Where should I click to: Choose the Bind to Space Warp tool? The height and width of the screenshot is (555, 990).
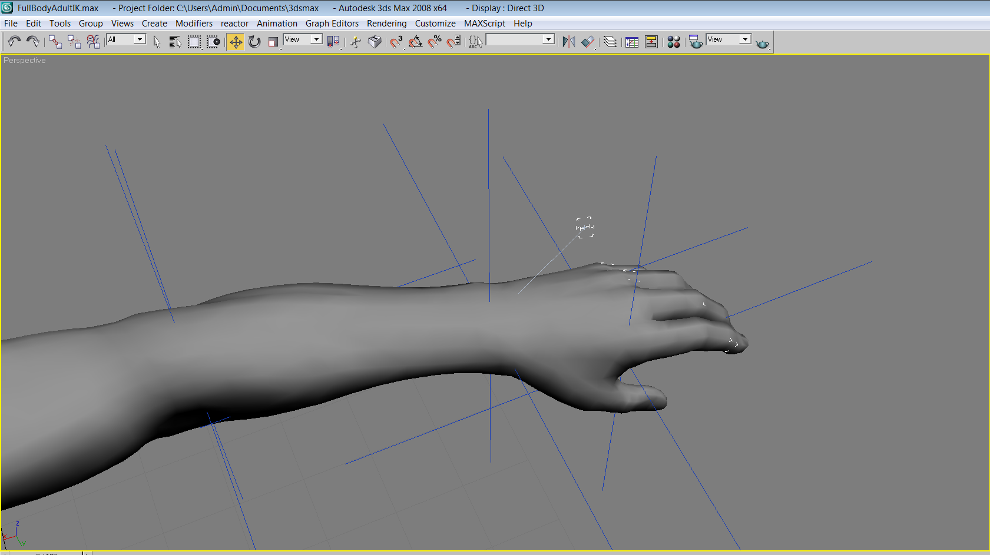click(x=93, y=41)
